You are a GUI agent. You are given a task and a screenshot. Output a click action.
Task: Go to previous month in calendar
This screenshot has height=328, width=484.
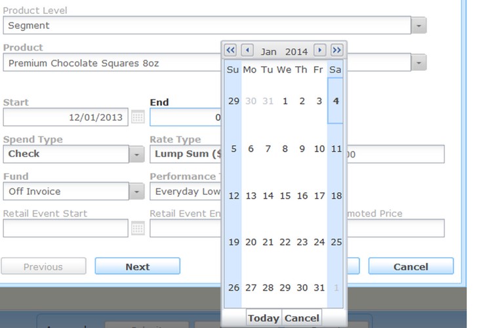point(247,51)
